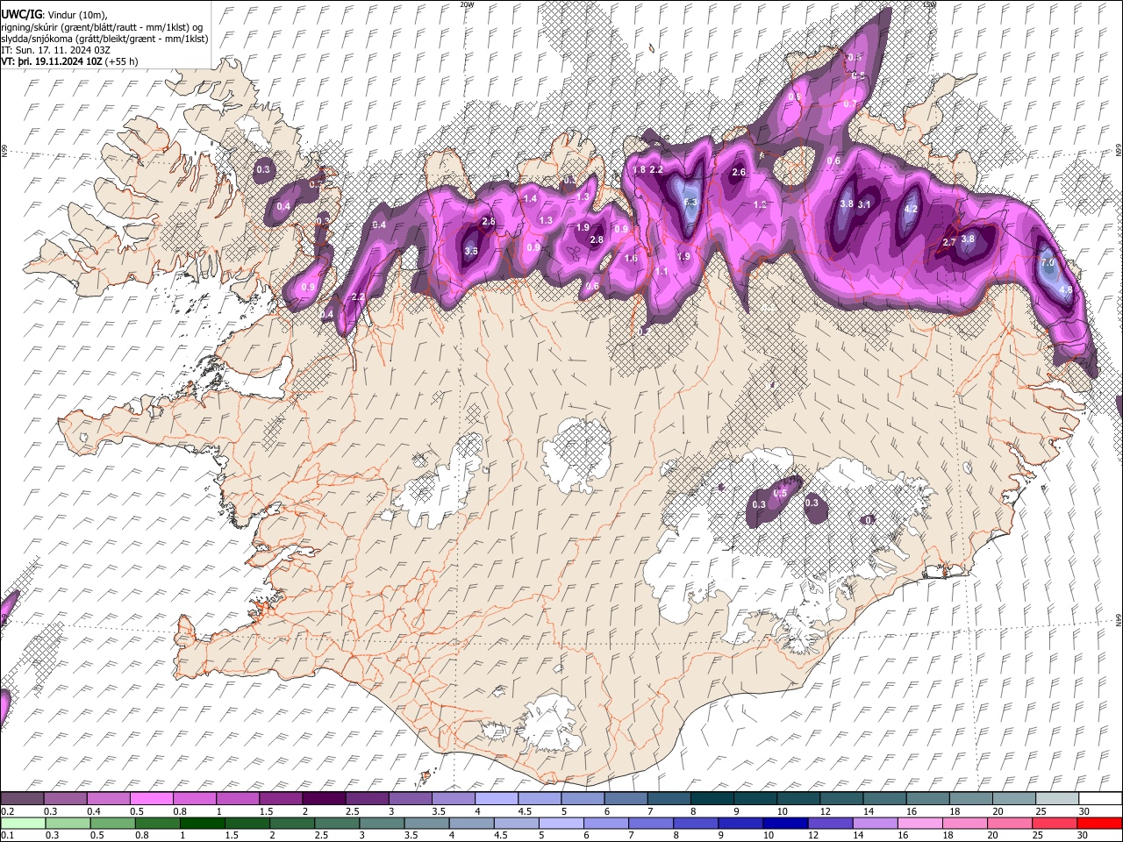Click the 25 mm rain legend swatch
Viewport: 1123px width, 842px height.
coord(1055,823)
